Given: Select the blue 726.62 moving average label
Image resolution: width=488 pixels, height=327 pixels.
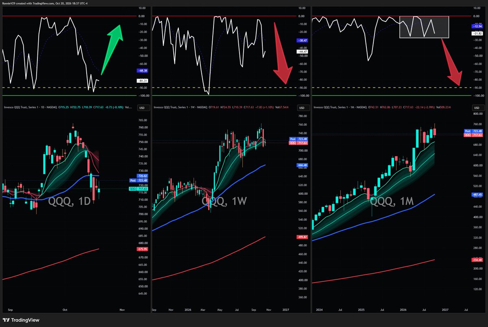Looking at the screenshot, I should pos(143,176).
